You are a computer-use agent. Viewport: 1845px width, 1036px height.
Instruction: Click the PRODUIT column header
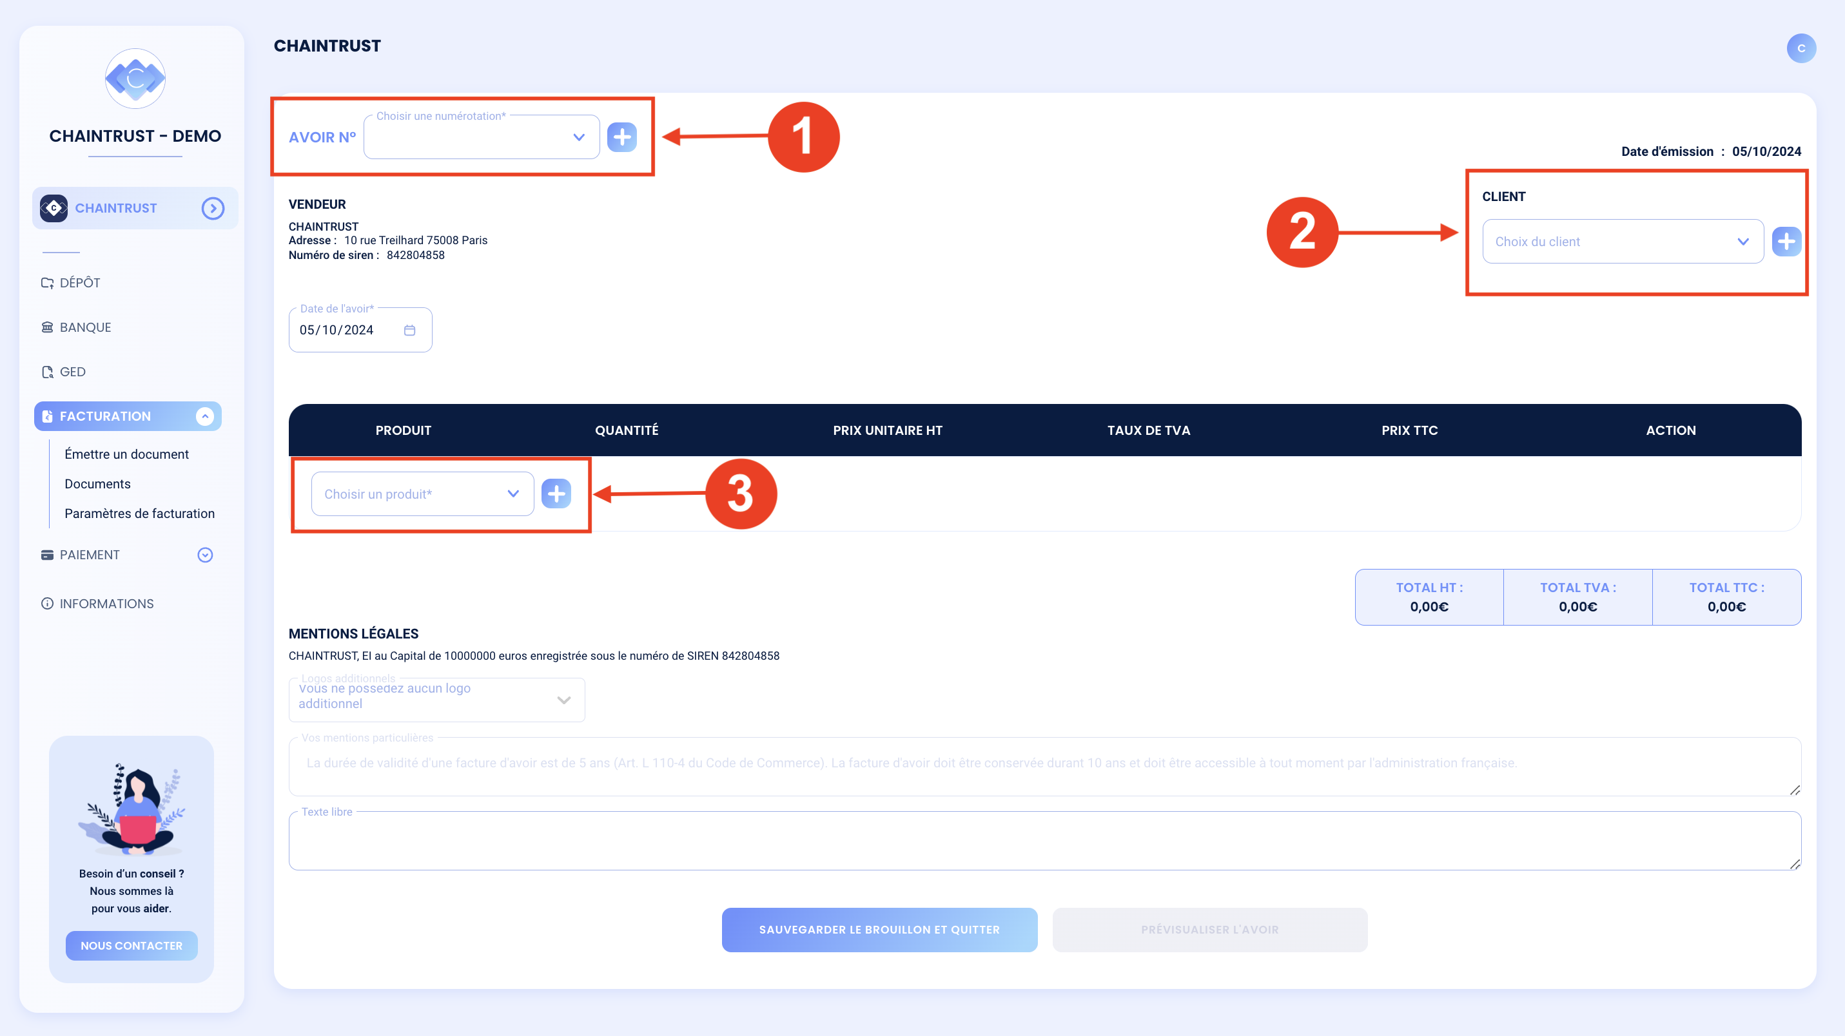tap(404, 430)
